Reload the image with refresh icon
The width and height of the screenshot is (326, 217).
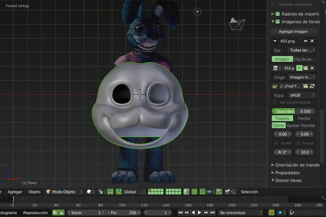pos(312,86)
